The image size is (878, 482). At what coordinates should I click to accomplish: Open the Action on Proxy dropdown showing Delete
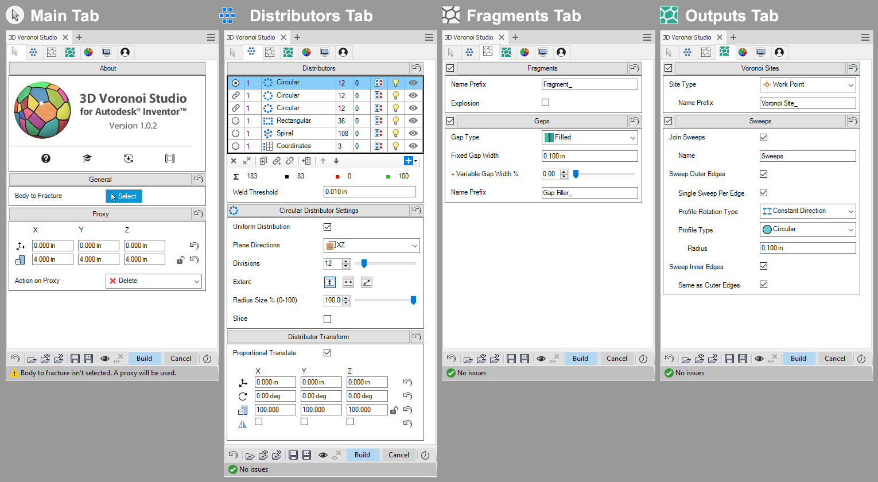[154, 281]
